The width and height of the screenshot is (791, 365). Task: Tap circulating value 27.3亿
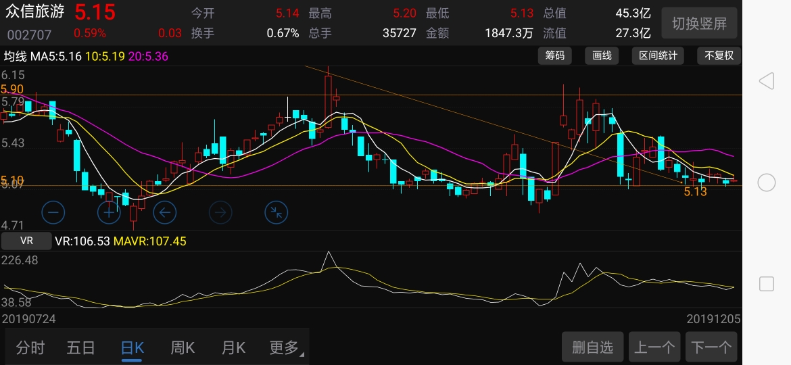pyautogui.click(x=633, y=33)
